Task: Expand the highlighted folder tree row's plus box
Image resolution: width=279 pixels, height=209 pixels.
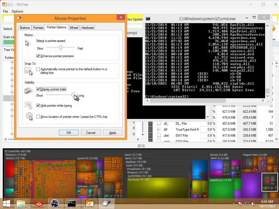Action: [x=12, y=98]
